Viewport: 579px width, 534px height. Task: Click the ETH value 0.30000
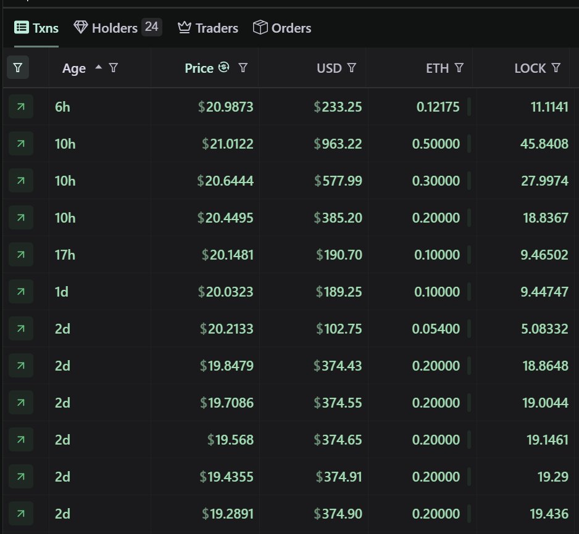click(436, 181)
